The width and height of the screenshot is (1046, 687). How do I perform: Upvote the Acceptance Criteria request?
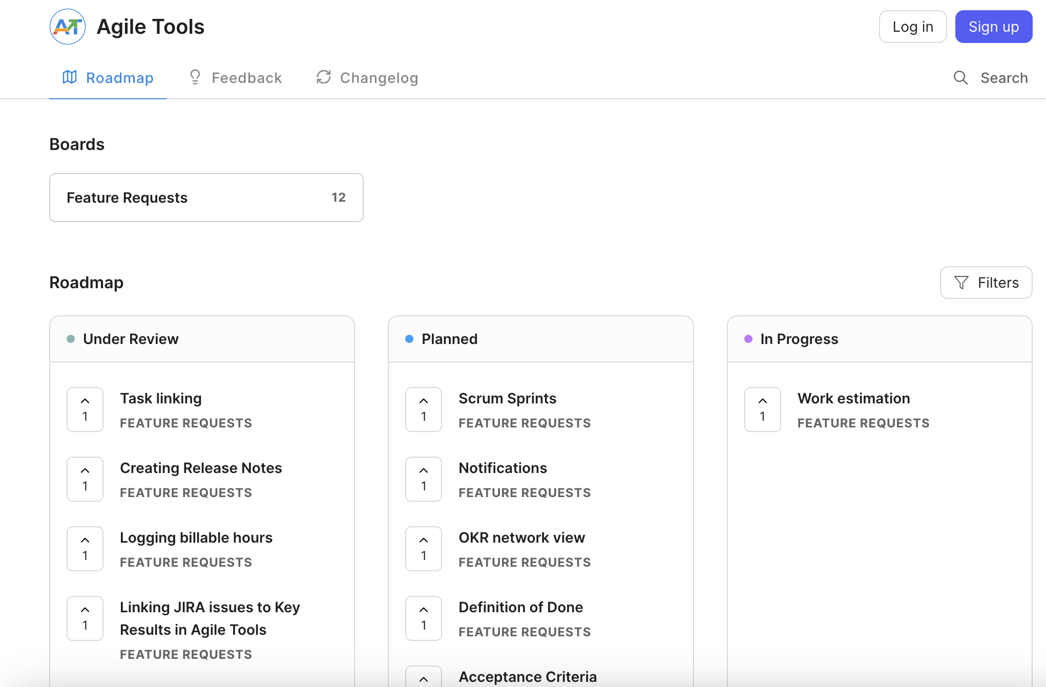coord(424,677)
